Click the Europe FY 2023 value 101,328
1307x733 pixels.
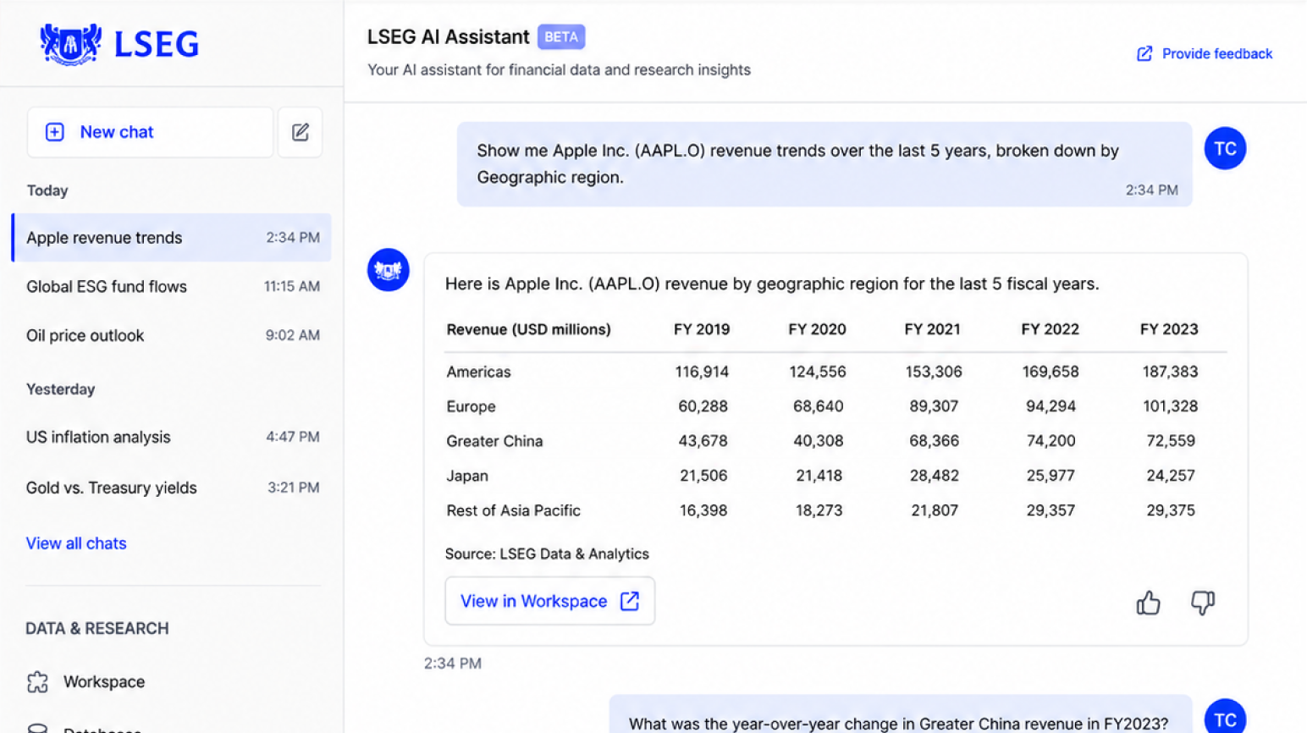tap(1170, 407)
